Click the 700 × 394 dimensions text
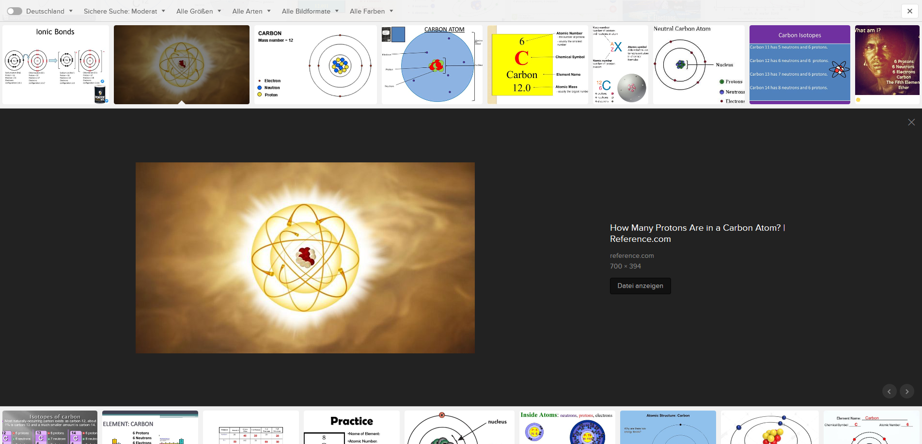 (625, 266)
